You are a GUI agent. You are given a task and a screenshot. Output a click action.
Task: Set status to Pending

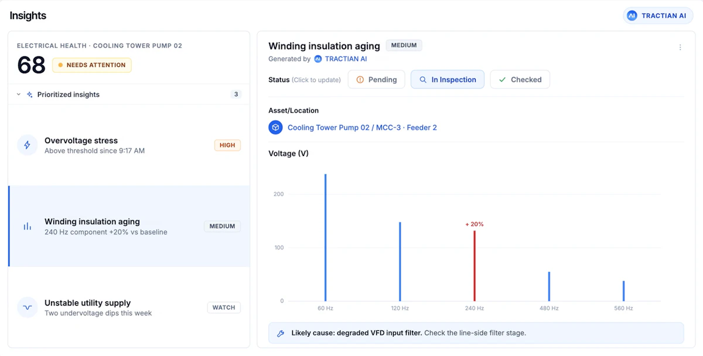click(x=377, y=80)
